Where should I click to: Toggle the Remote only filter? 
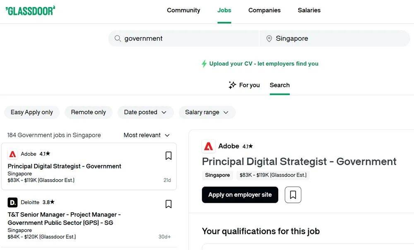click(88, 112)
